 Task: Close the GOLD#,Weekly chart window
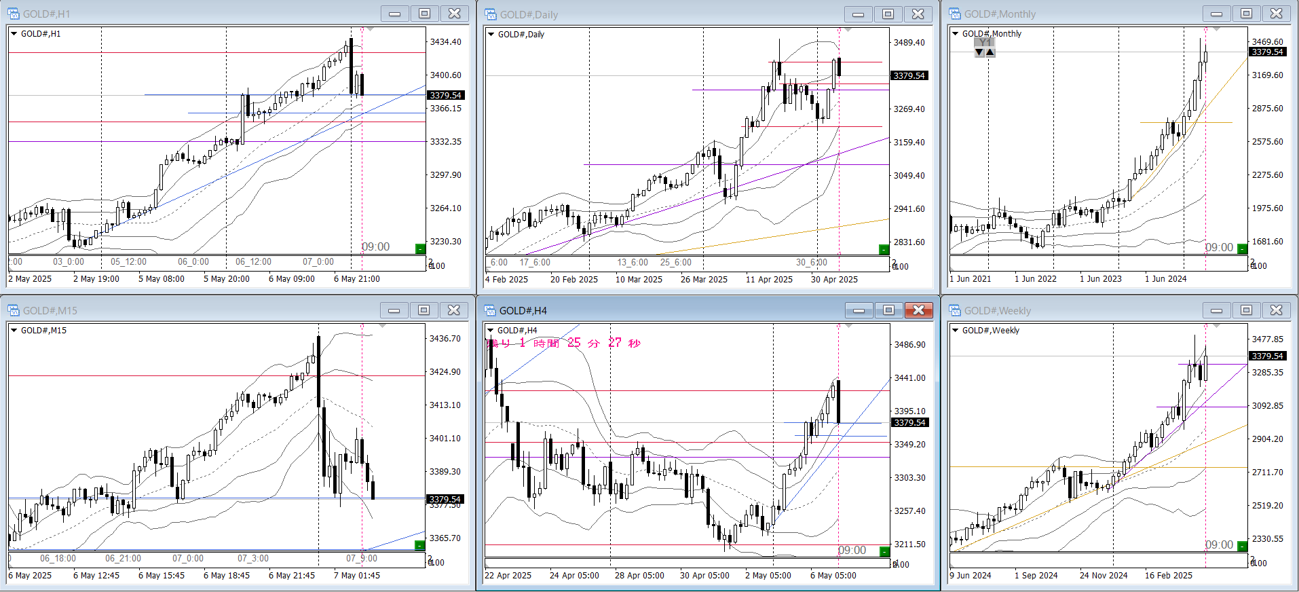(x=1277, y=310)
